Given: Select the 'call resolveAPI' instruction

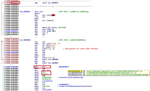Looking at the screenshot, I should [43, 90].
